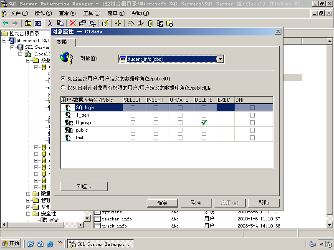Check INSERT for public
Viewport: 334px width, 250px height.
[156, 130]
